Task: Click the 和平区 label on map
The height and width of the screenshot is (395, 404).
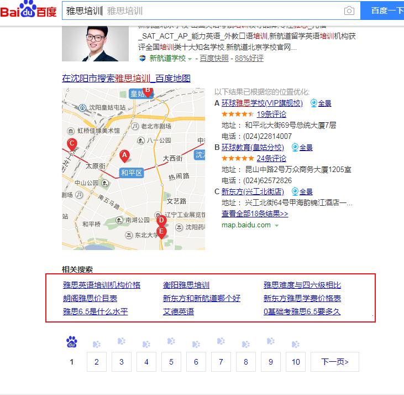Action: [x=132, y=173]
